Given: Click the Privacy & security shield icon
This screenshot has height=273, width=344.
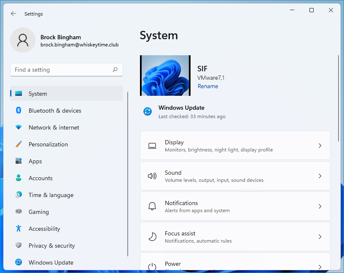Looking at the screenshot, I should (x=19, y=246).
